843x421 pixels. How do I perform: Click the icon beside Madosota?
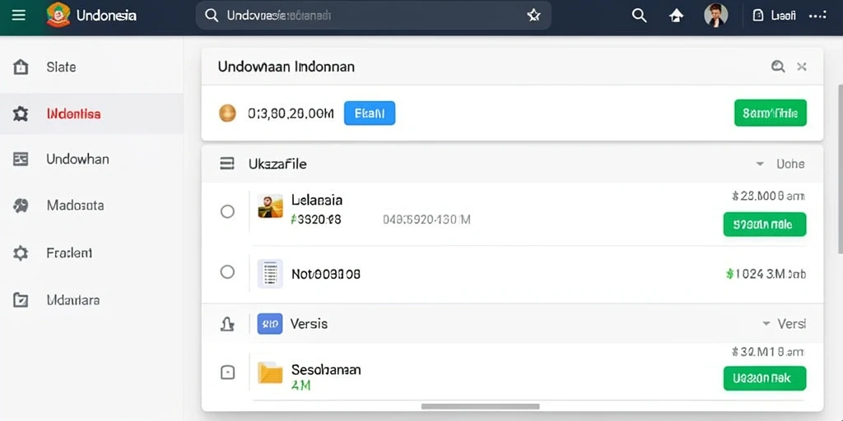(x=21, y=206)
